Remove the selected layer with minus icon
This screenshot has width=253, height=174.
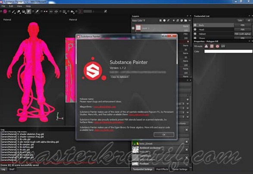tap(190, 21)
